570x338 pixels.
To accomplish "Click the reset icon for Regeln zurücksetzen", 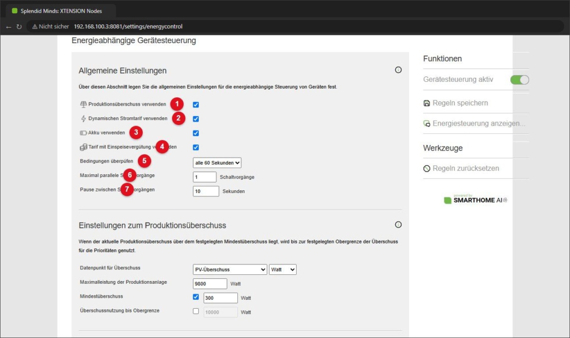I will (427, 169).
